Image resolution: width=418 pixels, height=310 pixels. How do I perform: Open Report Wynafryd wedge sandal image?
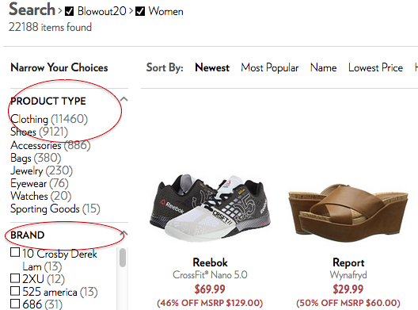[348, 212]
